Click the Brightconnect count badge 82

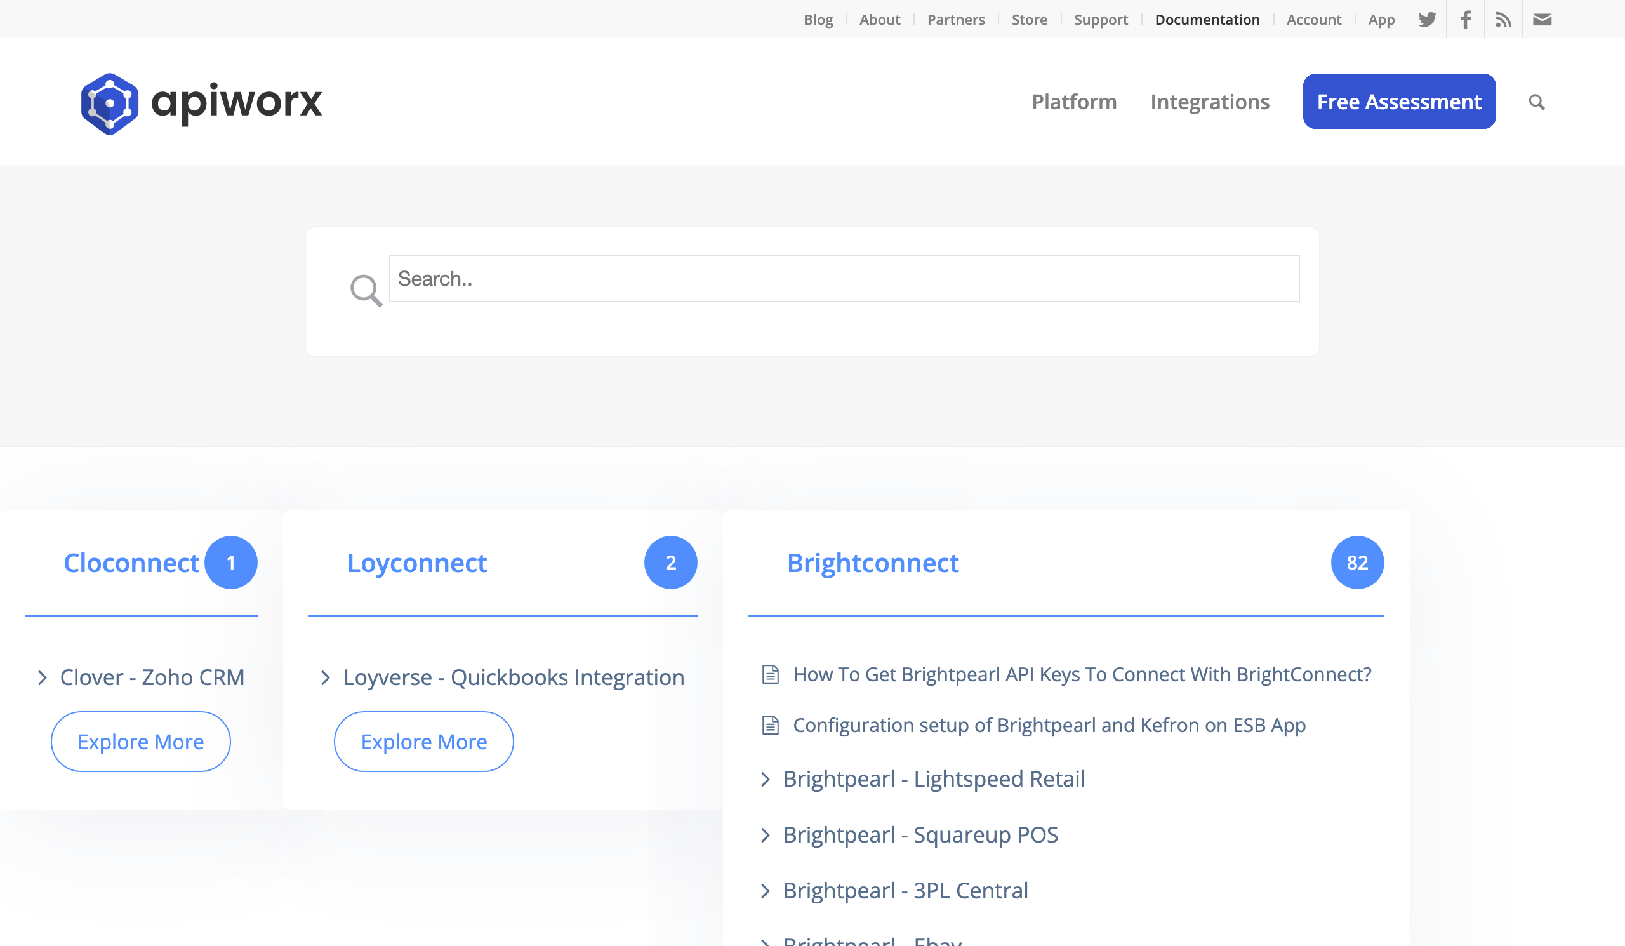click(x=1357, y=563)
